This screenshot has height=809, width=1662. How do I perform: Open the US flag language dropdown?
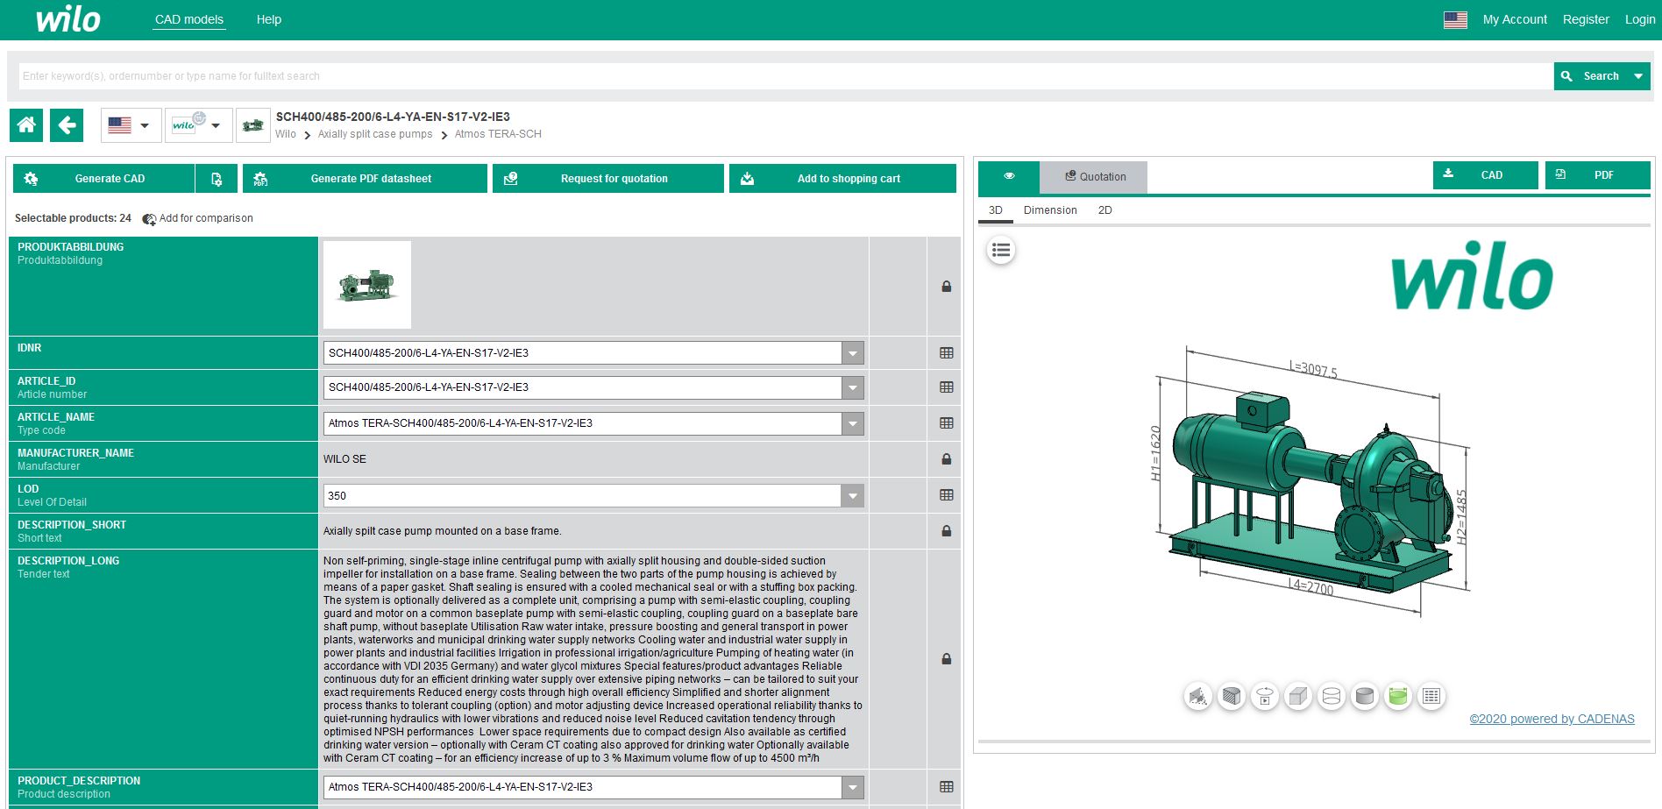coord(130,125)
